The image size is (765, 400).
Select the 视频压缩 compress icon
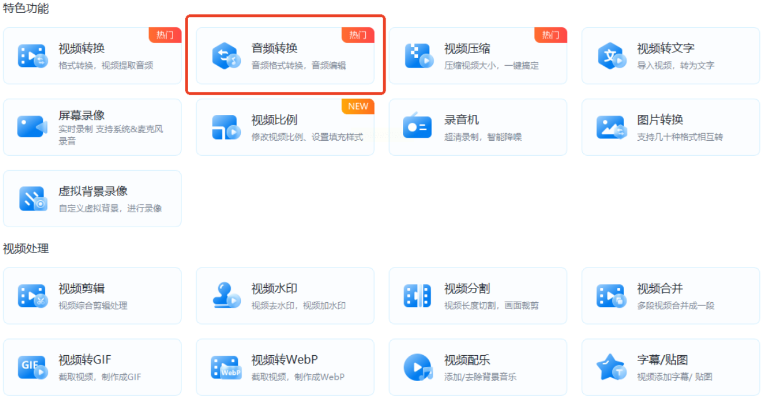pyautogui.click(x=418, y=56)
